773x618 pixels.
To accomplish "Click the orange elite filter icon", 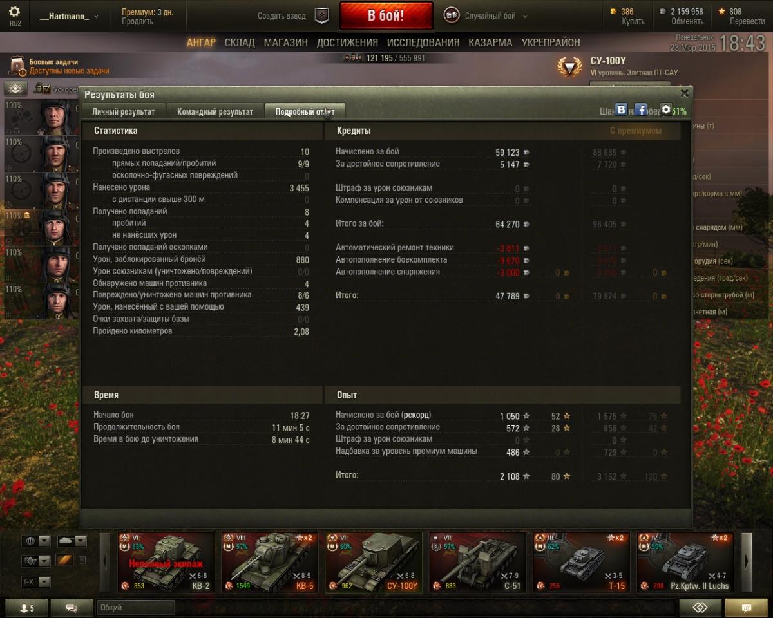I will 64,560.
